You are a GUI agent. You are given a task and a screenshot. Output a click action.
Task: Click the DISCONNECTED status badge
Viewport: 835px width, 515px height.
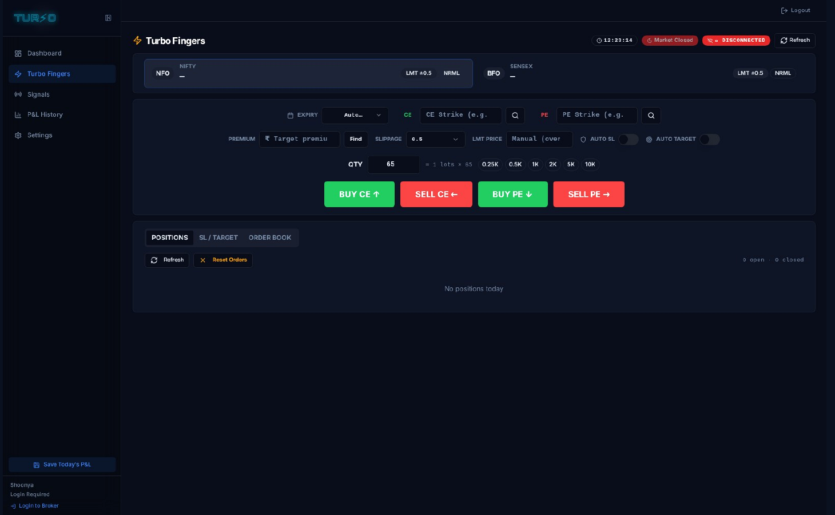coord(736,41)
